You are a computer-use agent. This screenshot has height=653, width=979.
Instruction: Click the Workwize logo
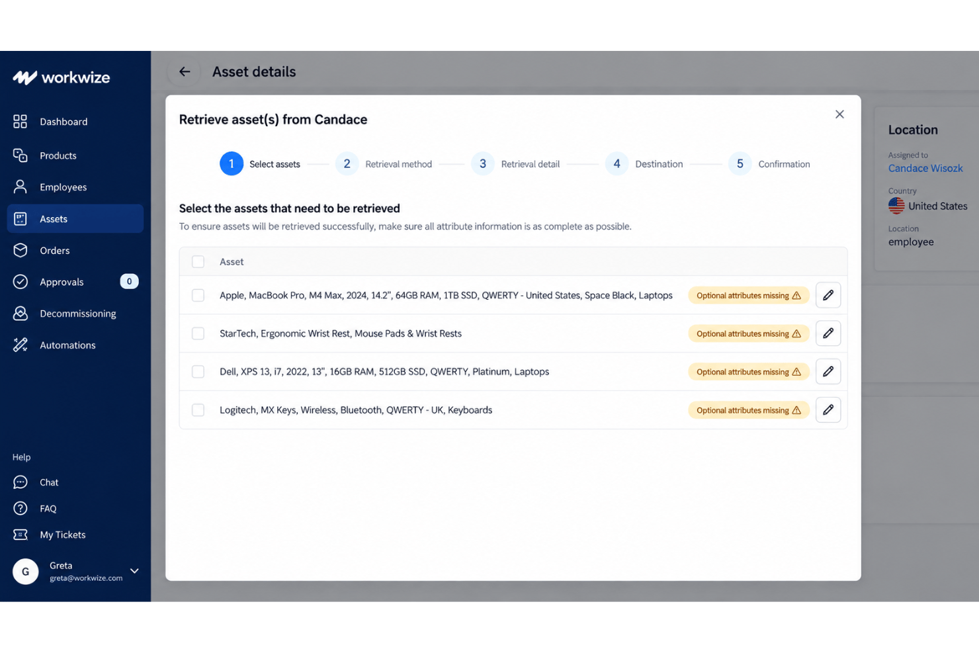pos(62,77)
